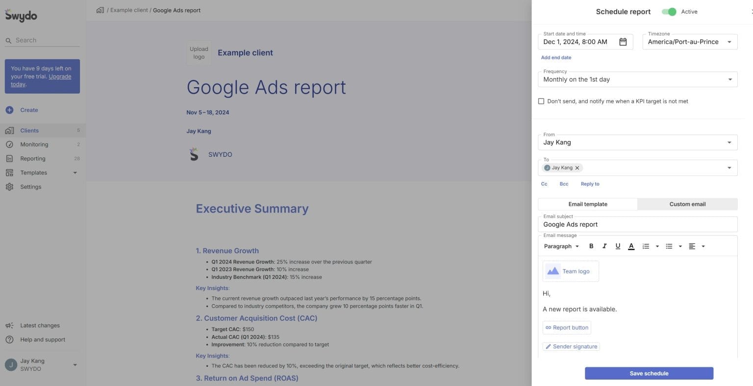Remove Jay Kang from the To field

pos(577,168)
